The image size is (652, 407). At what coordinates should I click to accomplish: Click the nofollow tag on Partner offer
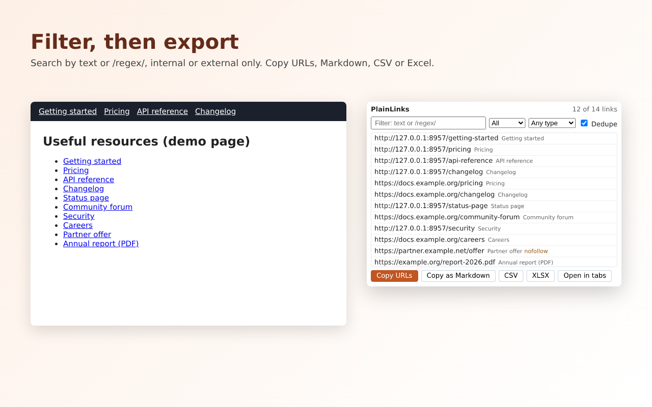536,251
